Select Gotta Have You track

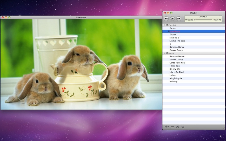coord(177,63)
